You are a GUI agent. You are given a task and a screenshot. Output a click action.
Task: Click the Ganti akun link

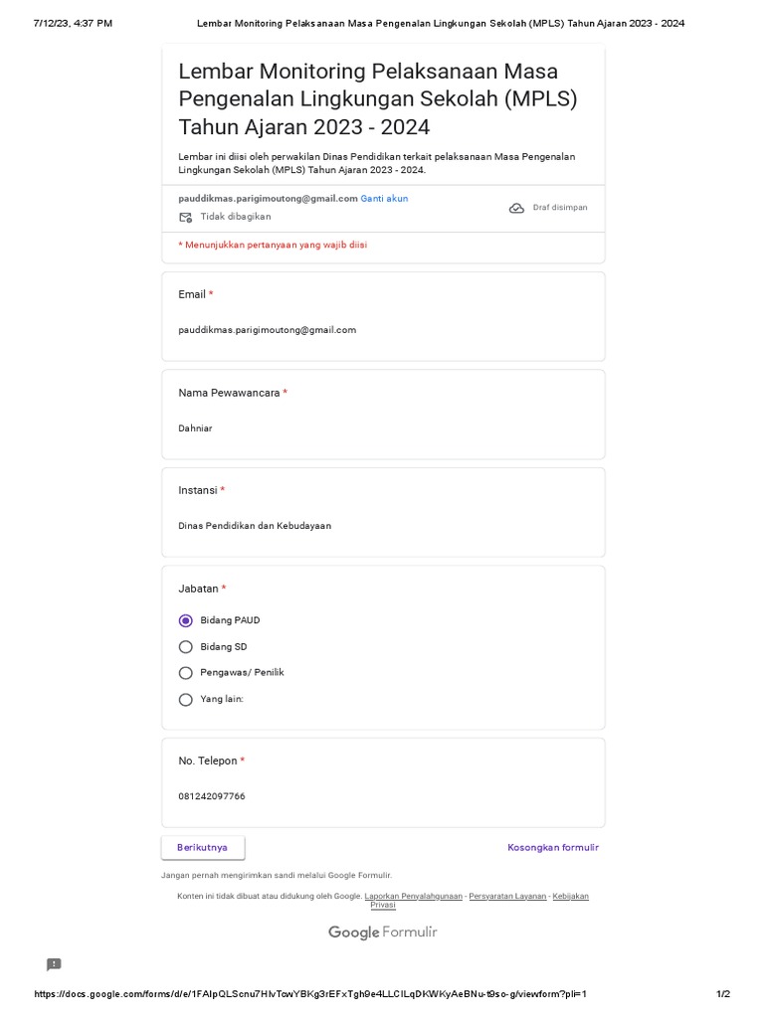pyautogui.click(x=384, y=199)
